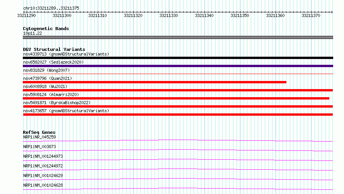The image size is (344, 194).
Task: Click the chr10:33211289..33211375 coordinate label
Action: coord(51,8)
